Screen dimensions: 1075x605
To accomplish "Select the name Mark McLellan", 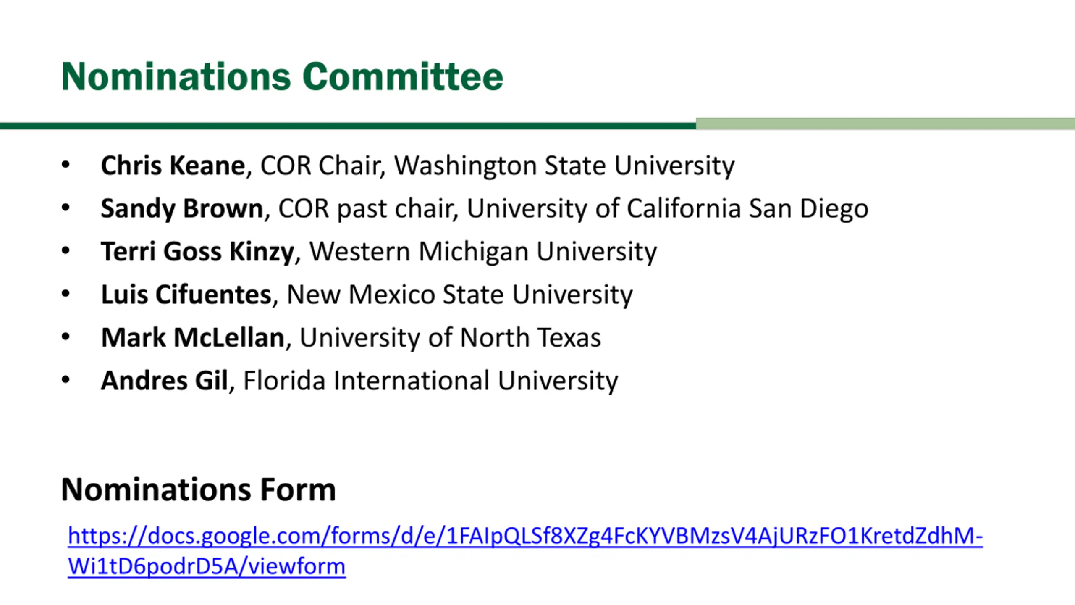I will [193, 337].
